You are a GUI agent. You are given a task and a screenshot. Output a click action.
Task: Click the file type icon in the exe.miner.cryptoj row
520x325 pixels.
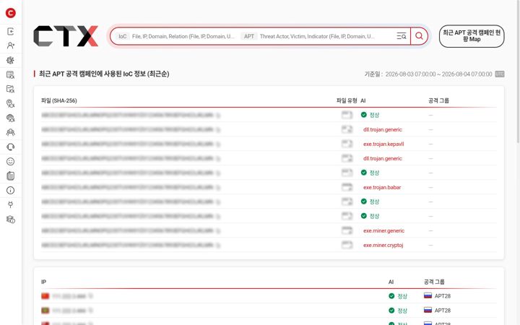(x=347, y=245)
